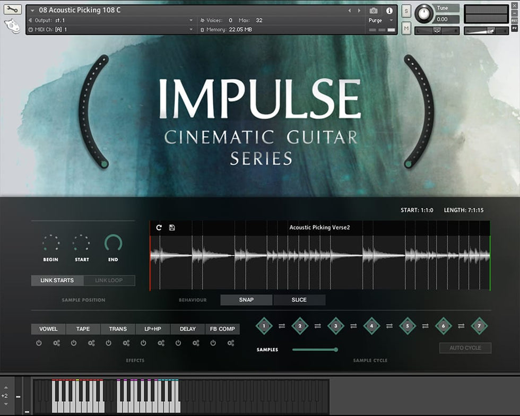Select the SNAP behaviour tab

[246, 300]
